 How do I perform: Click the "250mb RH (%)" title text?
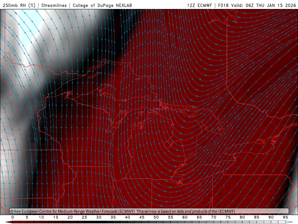click(x=19, y=5)
